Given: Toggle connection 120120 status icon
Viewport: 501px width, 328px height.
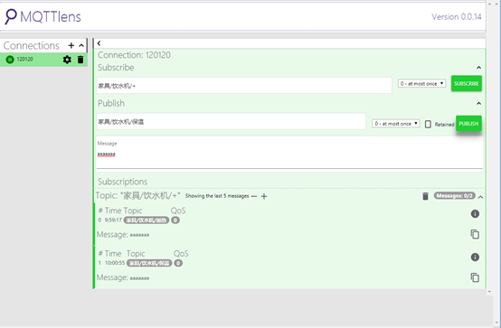Looking at the screenshot, I should (10, 59).
